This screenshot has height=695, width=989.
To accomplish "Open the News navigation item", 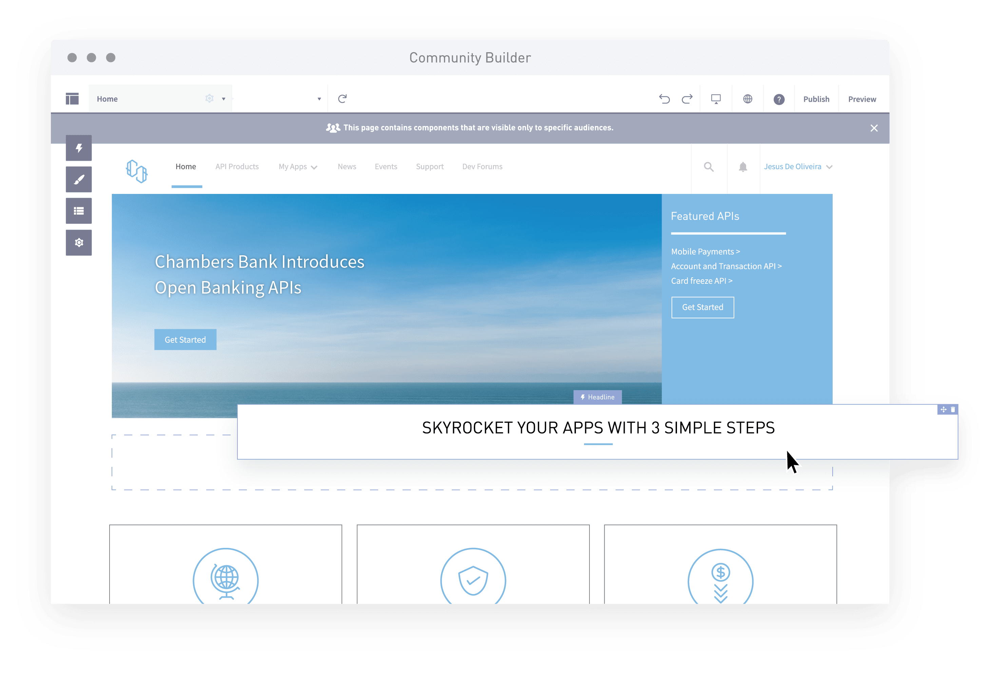I will click(347, 167).
